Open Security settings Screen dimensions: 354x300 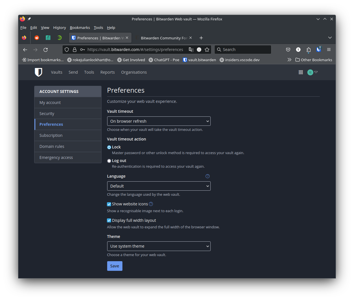point(68,114)
